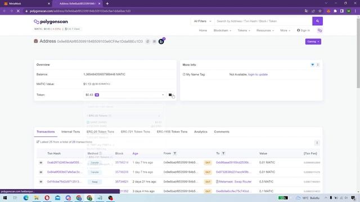Close the Address browser tab

click(99, 3)
